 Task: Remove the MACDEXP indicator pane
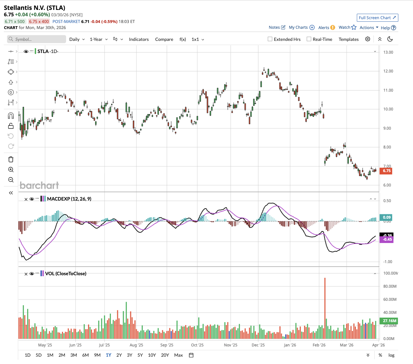(26, 199)
